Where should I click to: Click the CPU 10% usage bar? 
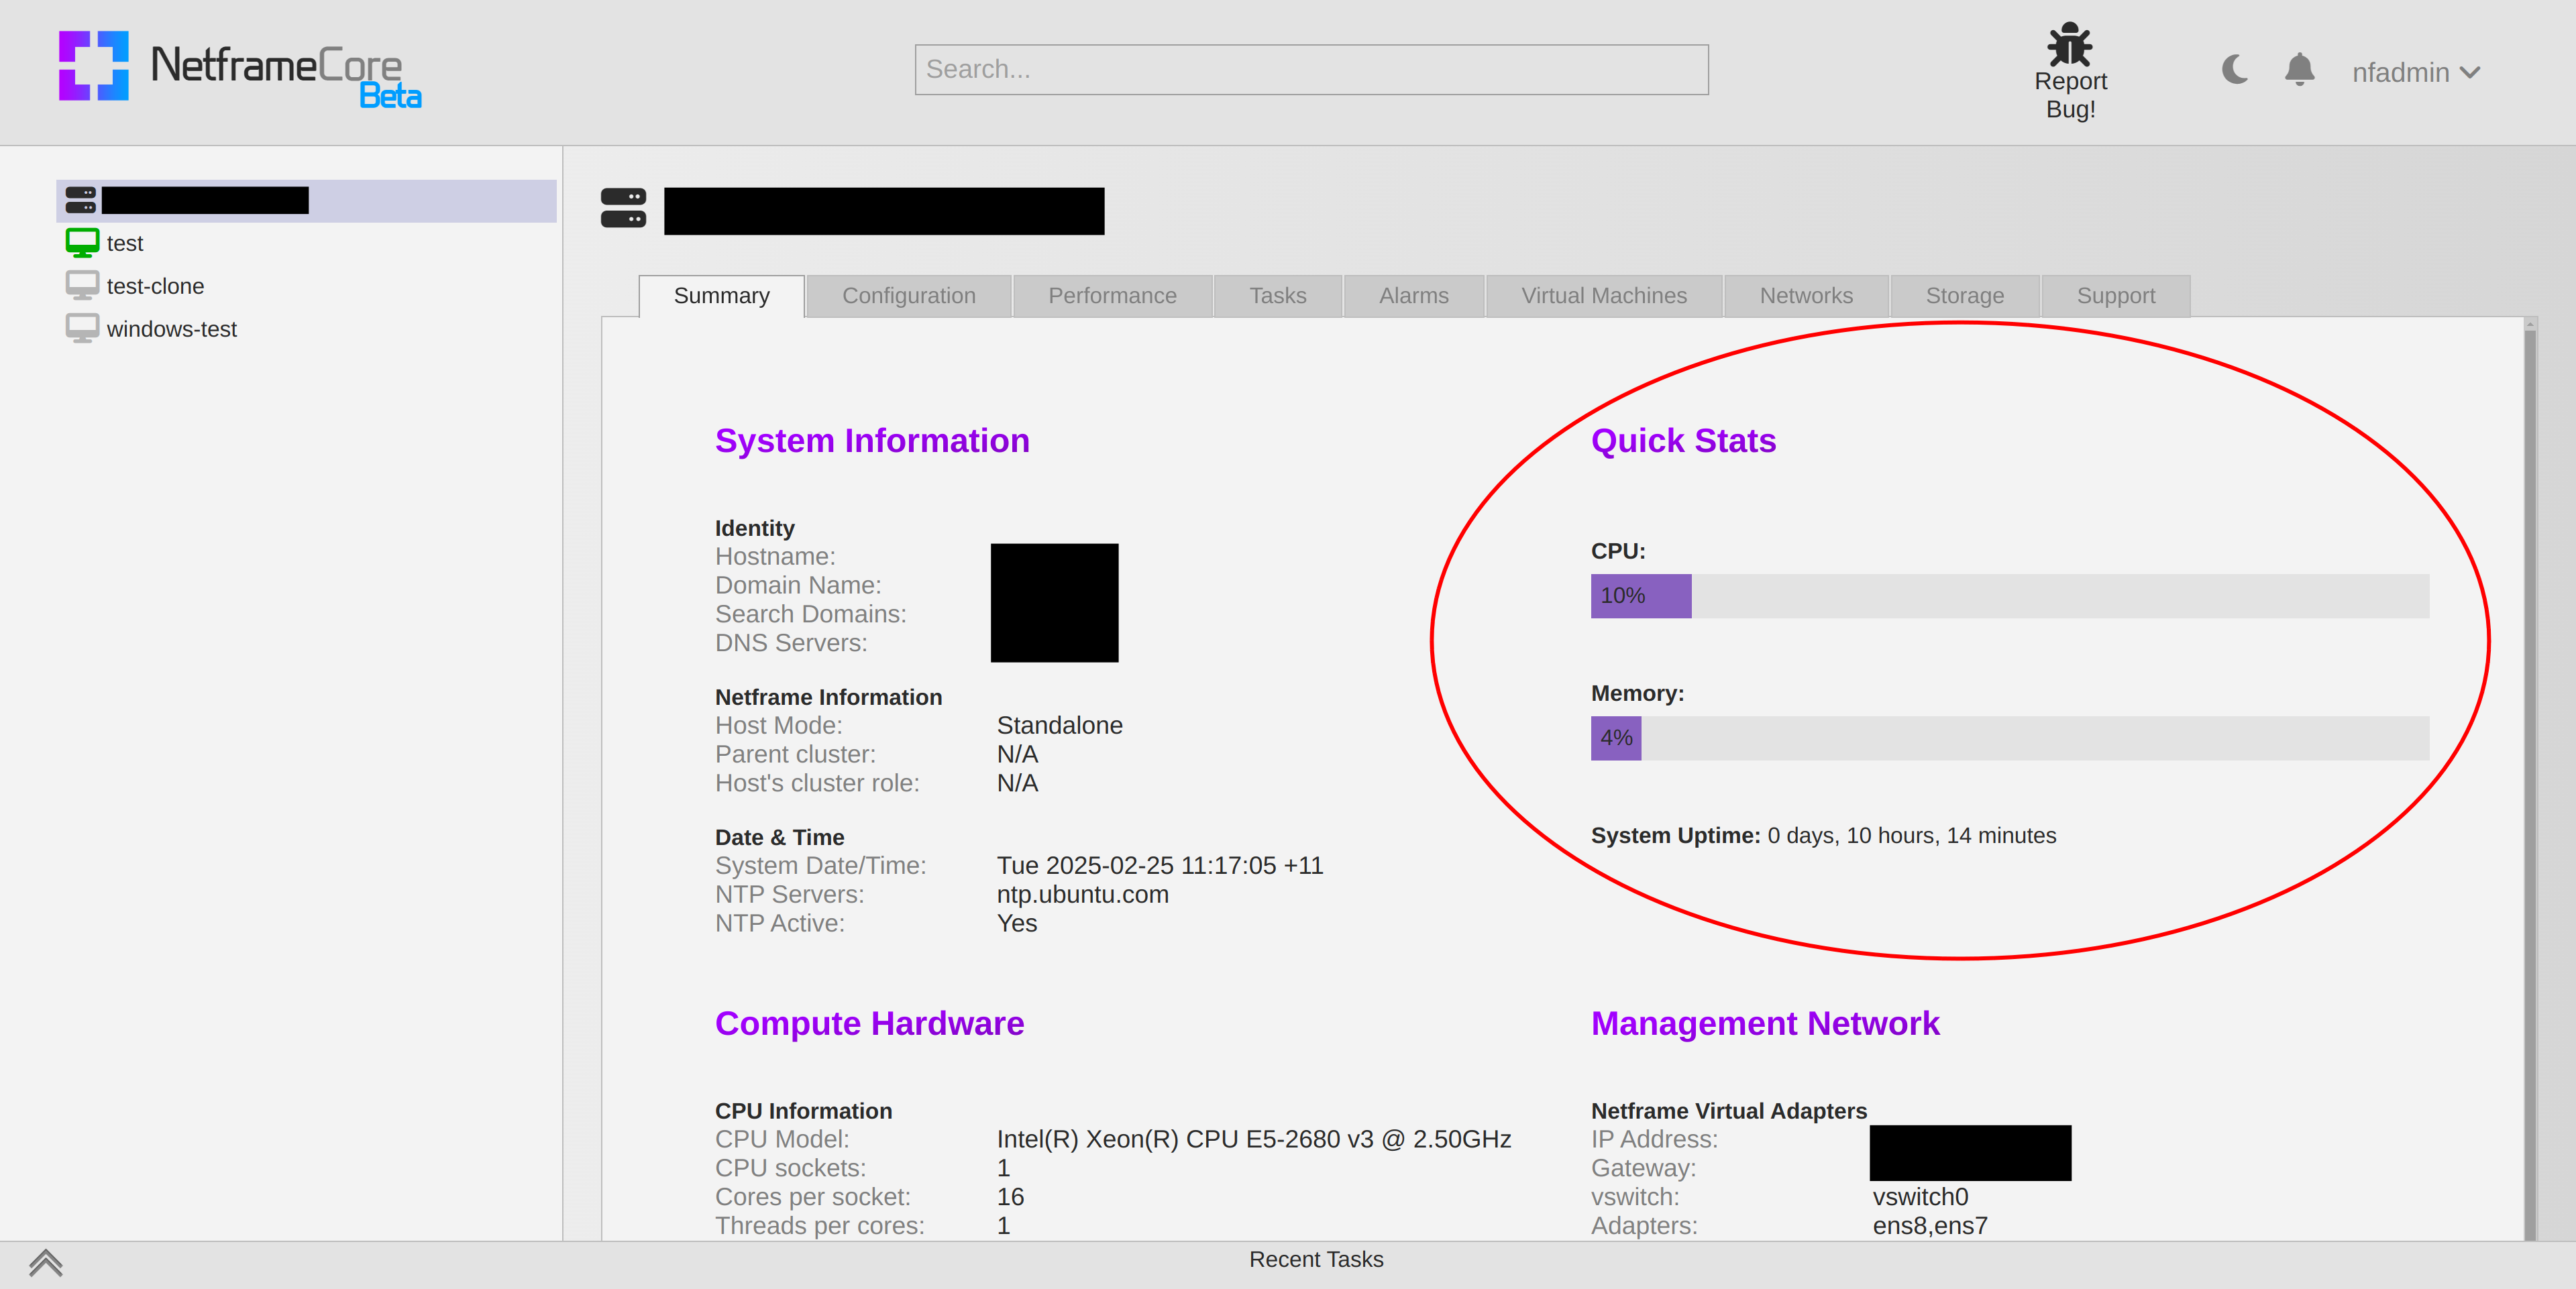click(x=2009, y=596)
